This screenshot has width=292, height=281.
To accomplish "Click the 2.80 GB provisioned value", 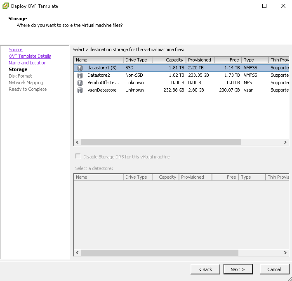I will [196, 90].
